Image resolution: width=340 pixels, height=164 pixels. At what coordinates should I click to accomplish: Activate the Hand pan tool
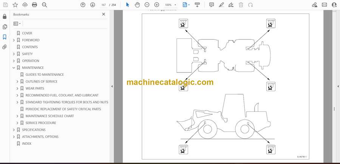[x=137, y=5]
